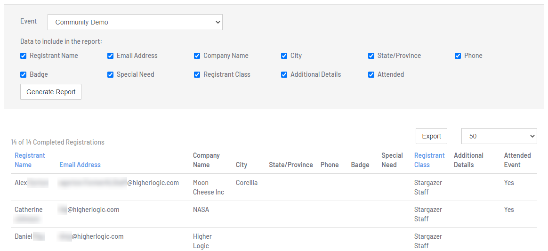This screenshot has width=548, height=251.
Task: Expand the page size dropdown showing 50
Action: tap(499, 136)
